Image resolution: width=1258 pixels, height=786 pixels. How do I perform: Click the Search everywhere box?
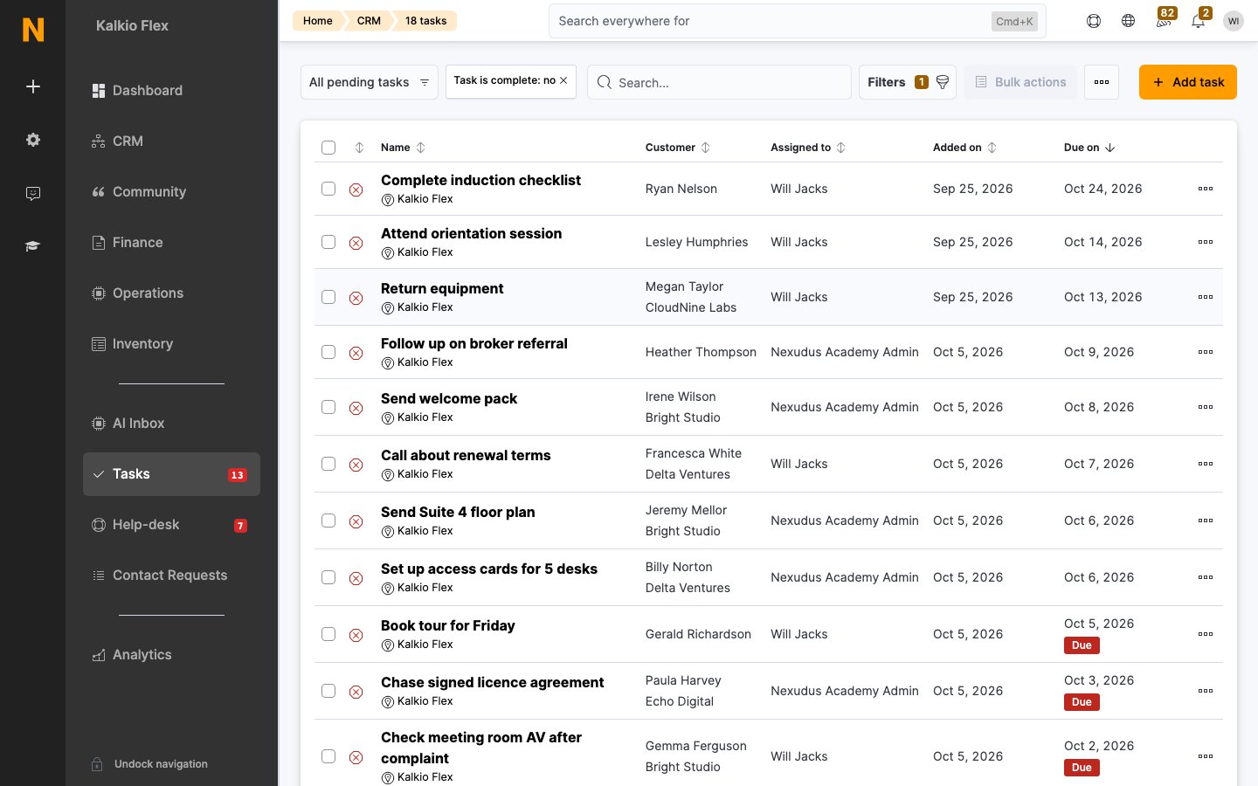click(797, 21)
